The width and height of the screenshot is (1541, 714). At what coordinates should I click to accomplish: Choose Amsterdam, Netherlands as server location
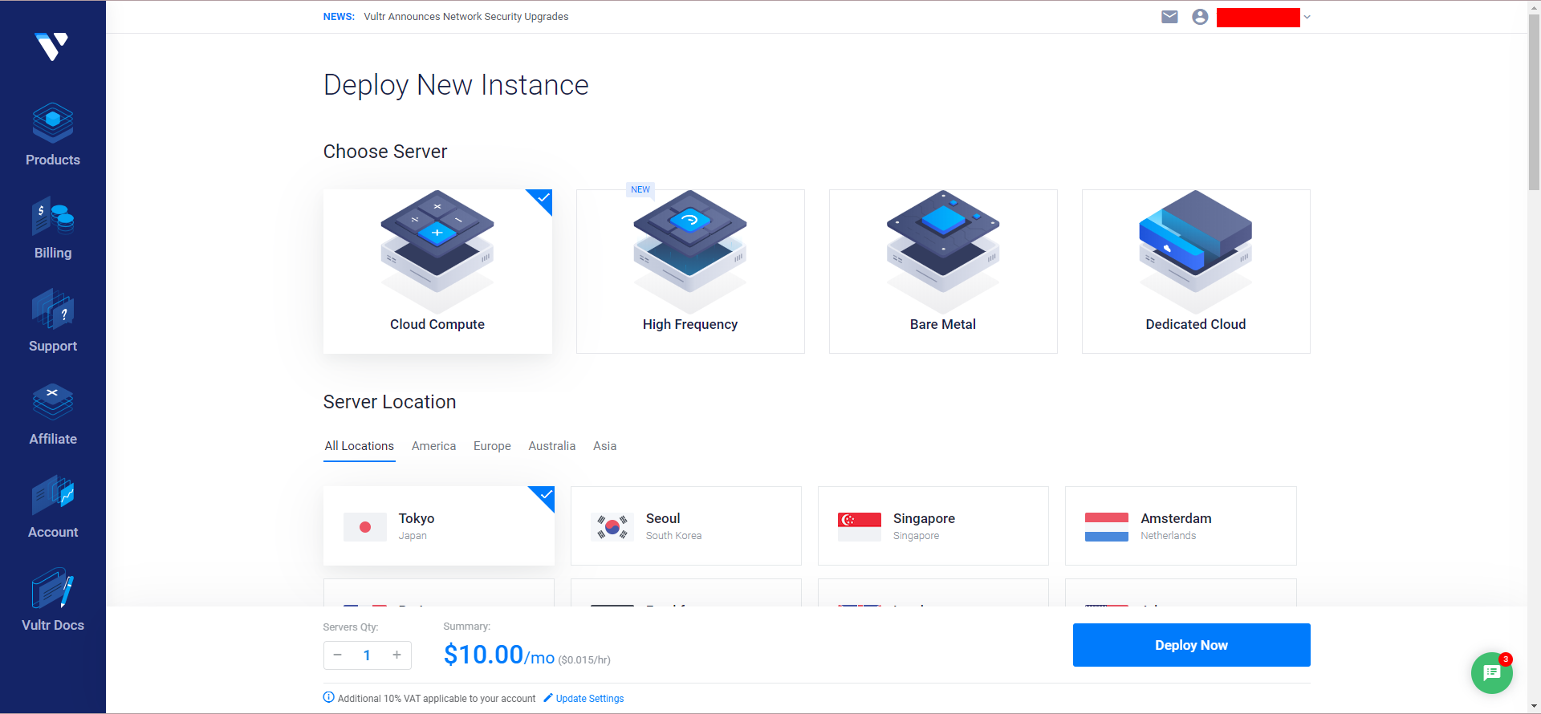coord(1181,526)
